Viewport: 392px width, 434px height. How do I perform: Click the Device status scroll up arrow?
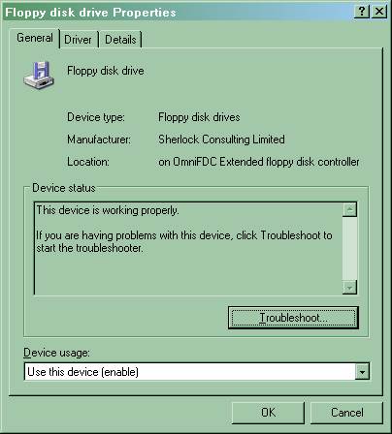[349, 210]
